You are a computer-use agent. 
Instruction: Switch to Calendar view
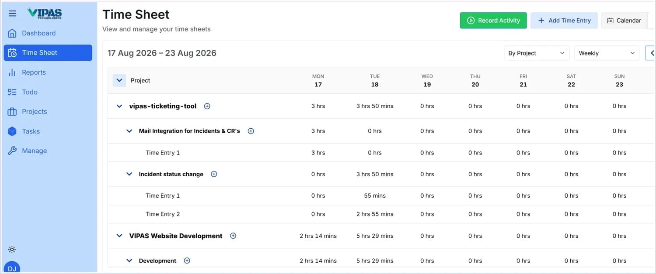[x=624, y=21]
